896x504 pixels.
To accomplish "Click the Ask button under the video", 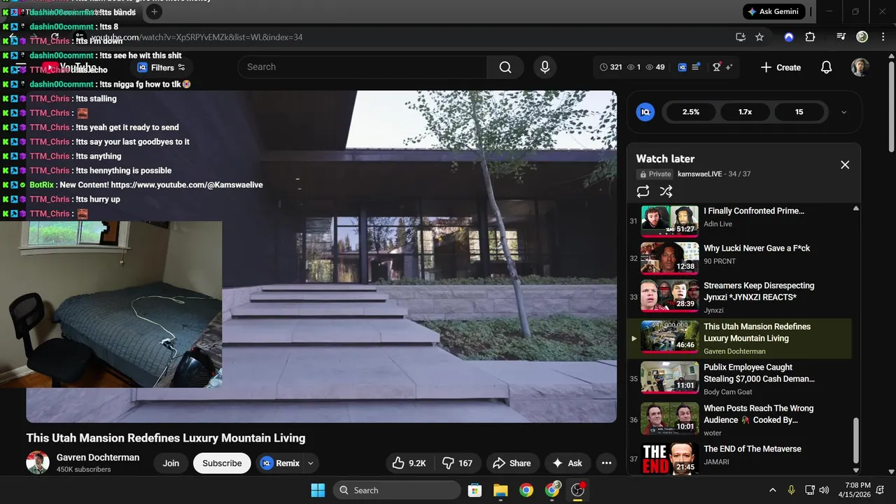I will pos(567,463).
